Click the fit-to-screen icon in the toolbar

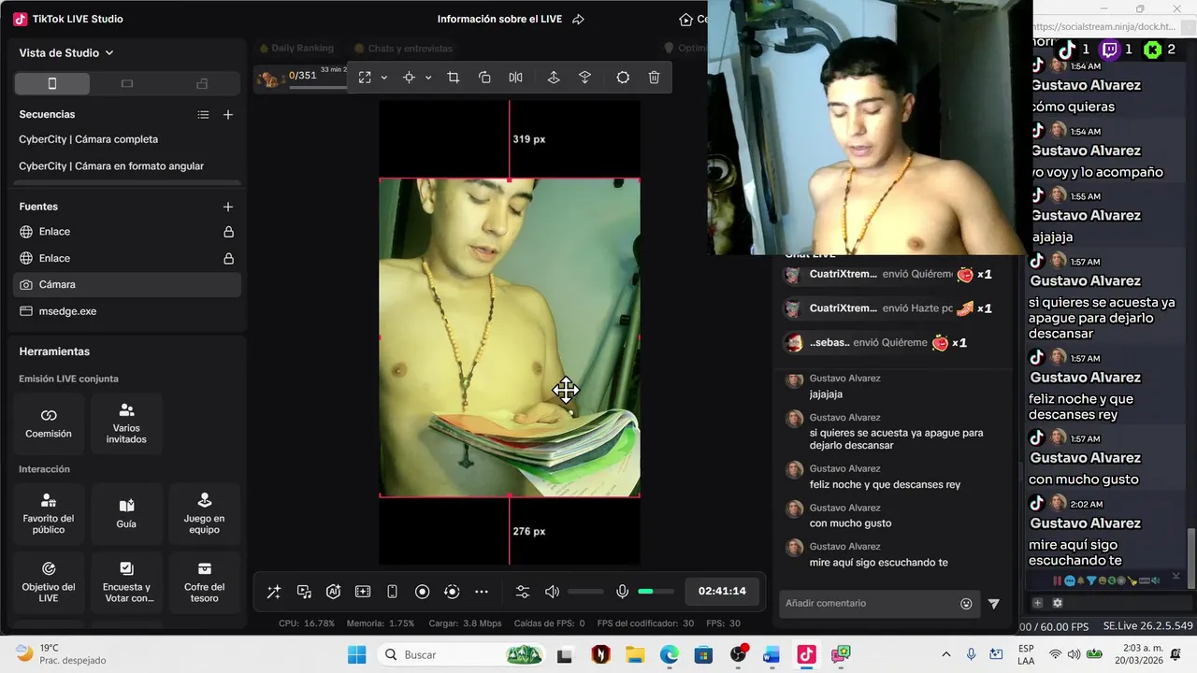pos(365,78)
